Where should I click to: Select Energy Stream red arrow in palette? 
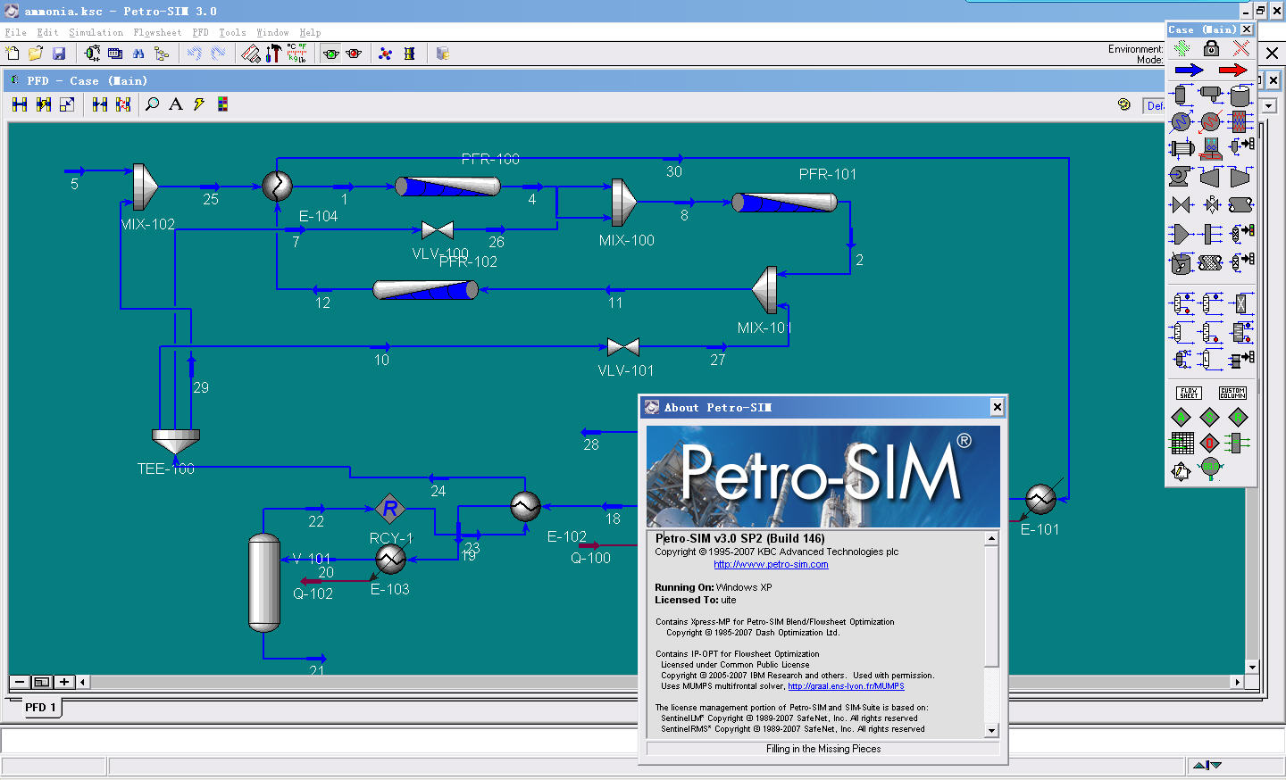1233,71
